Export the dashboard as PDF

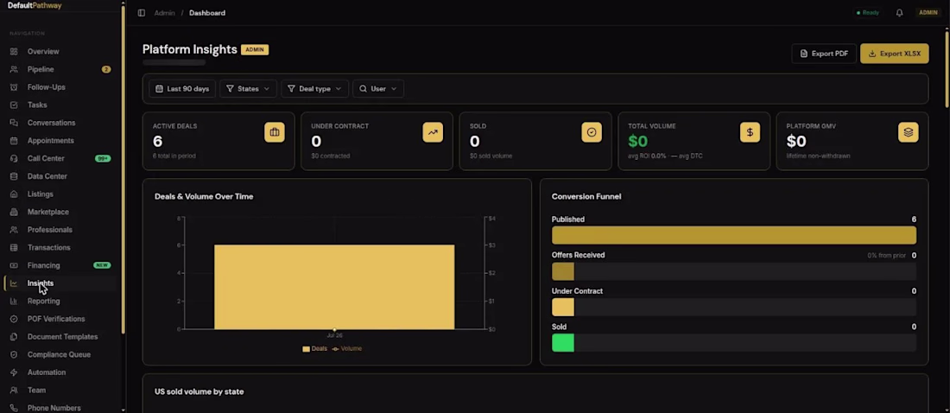(x=824, y=54)
